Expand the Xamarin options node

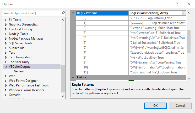point(6,95)
